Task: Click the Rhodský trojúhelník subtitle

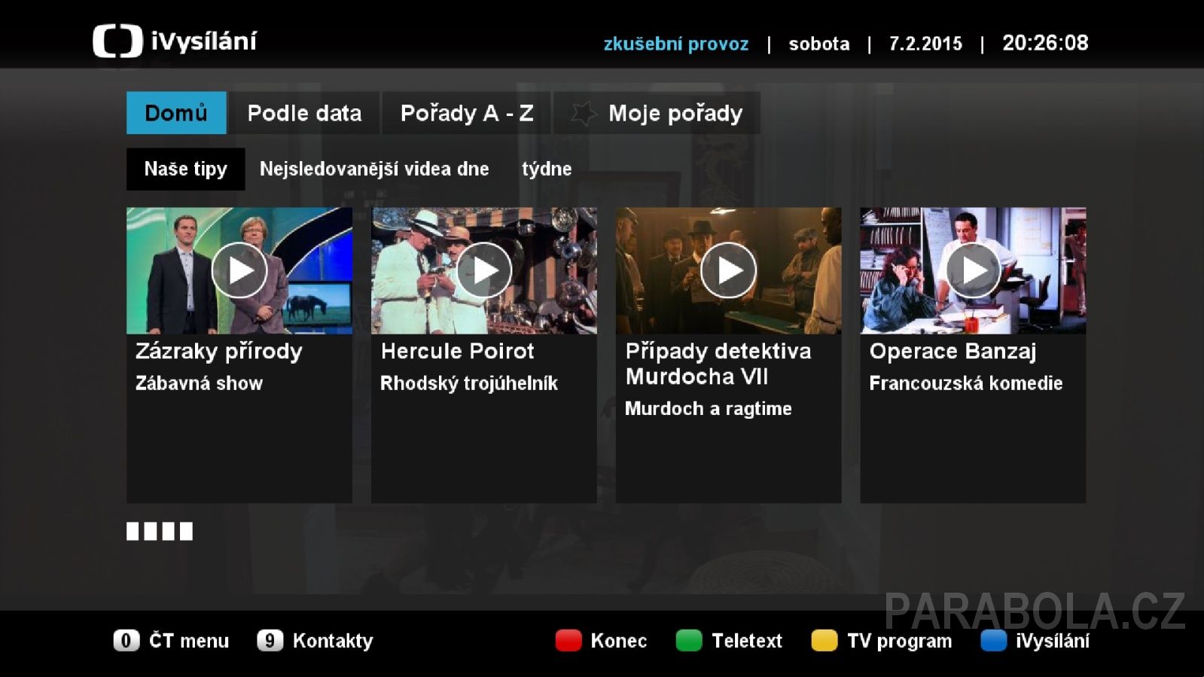Action: point(469,383)
